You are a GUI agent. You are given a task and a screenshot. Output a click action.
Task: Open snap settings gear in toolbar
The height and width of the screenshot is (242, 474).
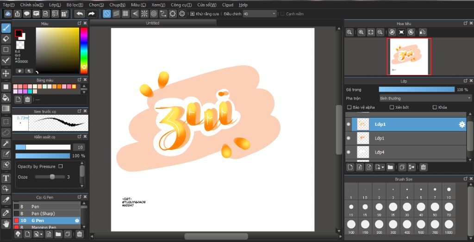pos(182,13)
